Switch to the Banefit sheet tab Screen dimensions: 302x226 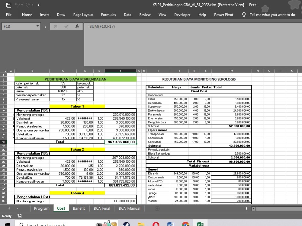pyautogui.click(x=79, y=208)
